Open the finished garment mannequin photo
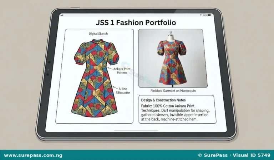Viewport: 274px width, 160px height. pyautogui.click(x=173, y=58)
